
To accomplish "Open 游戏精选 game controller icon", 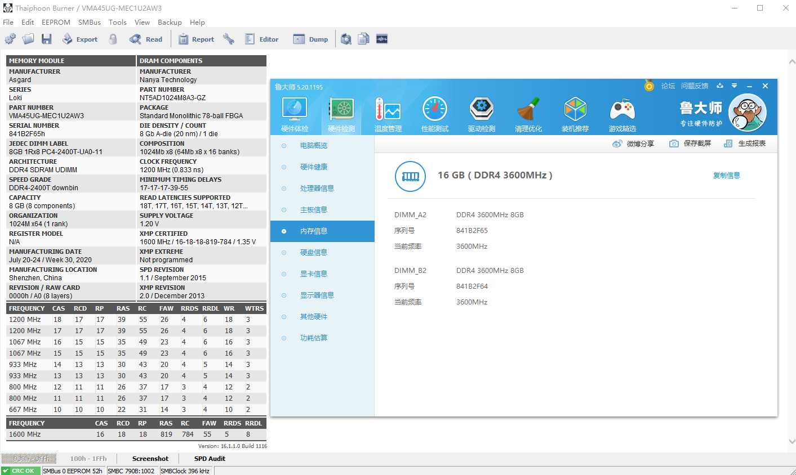I will point(622,115).
